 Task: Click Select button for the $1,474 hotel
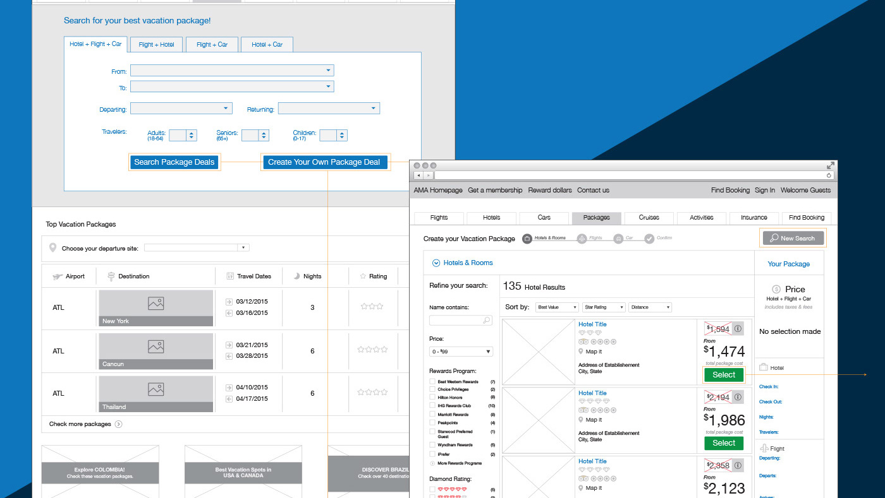[x=724, y=374]
